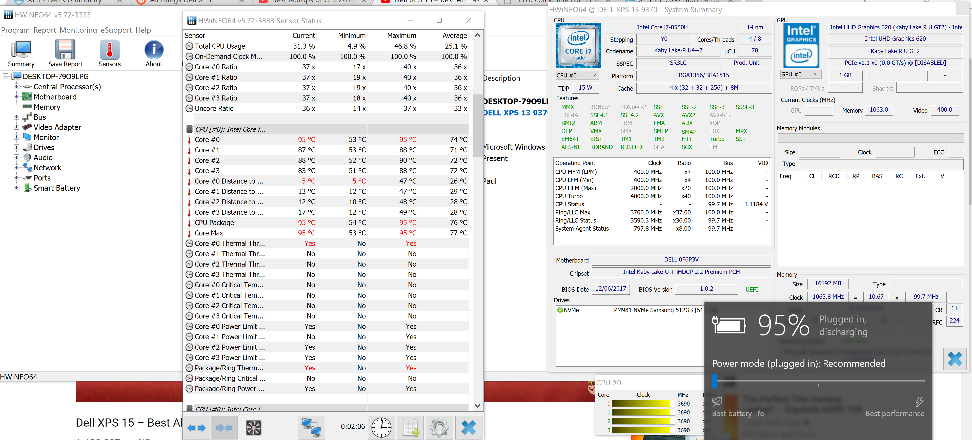The height and width of the screenshot is (440, 972).
Task: Click the NVMe drive green check icon
Action: click(x=560, y=310)
